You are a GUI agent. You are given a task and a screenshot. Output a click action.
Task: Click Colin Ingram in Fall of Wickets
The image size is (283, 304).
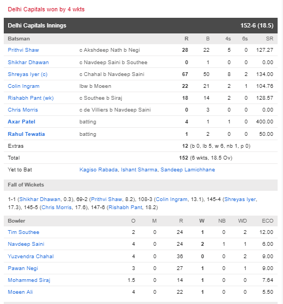point(171,199)
